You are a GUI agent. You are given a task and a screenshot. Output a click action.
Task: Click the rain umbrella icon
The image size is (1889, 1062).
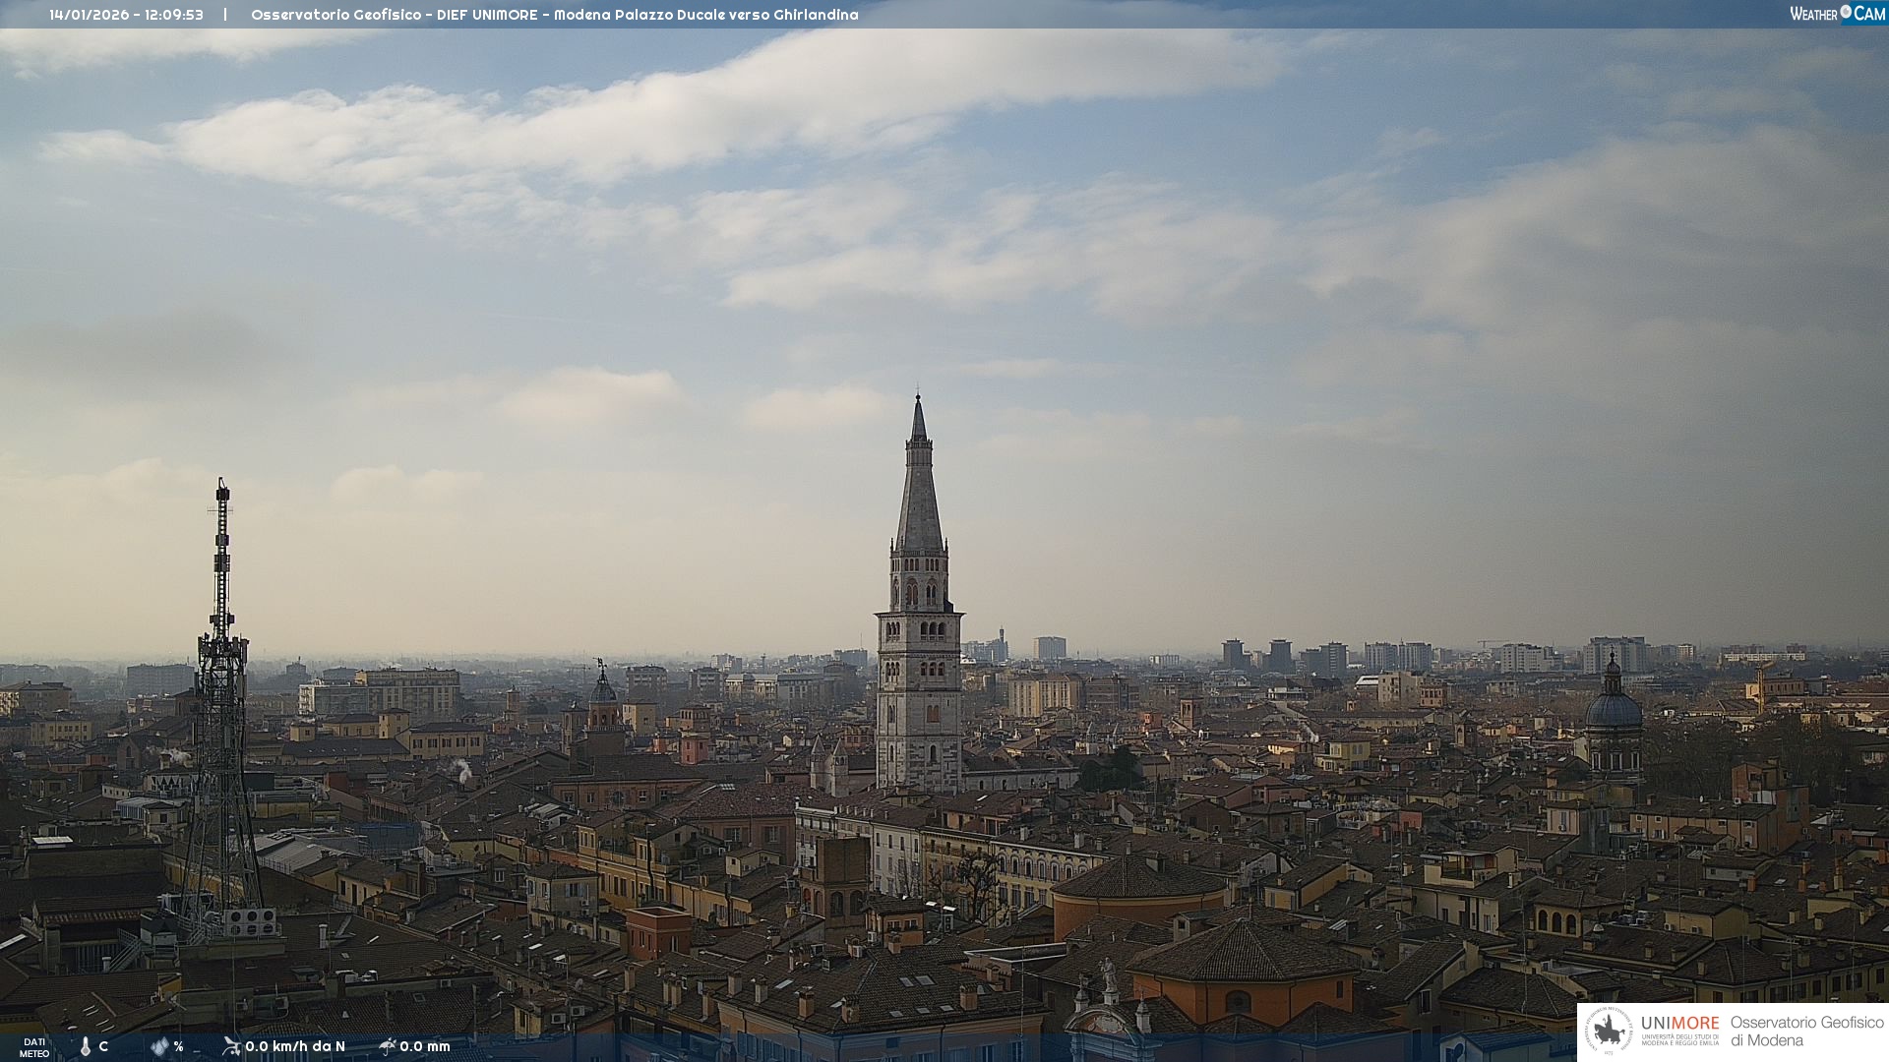click(388, 1046)
